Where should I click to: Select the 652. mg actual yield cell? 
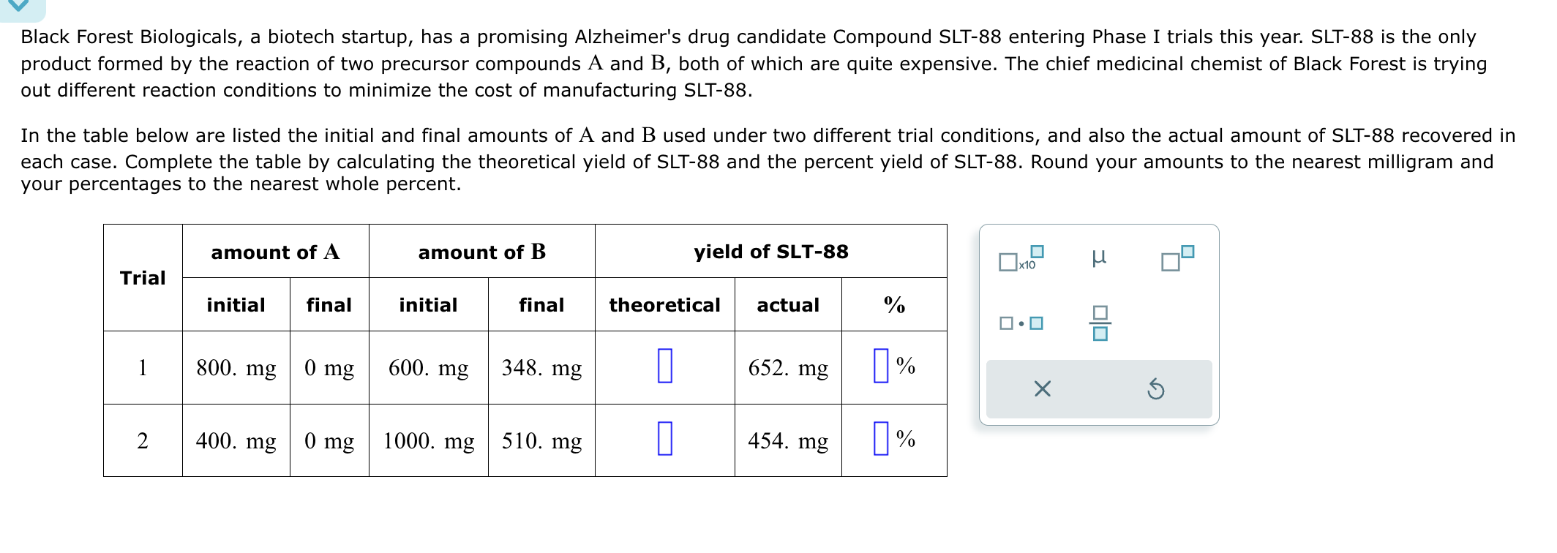[x=788, y=369]
